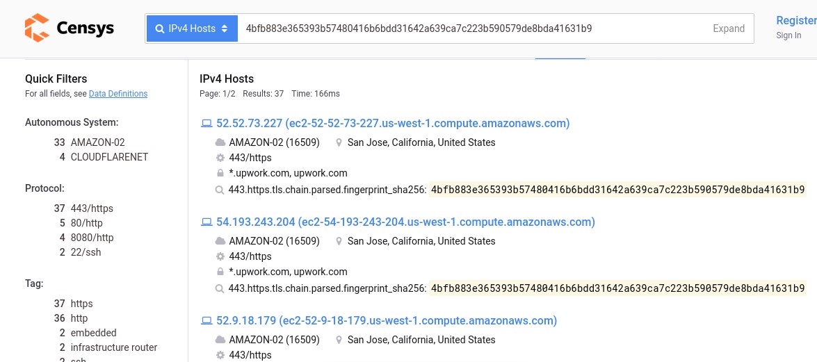Open the Data Definitions link
The height and width of the screenshot is (362, 817).
click(x=118, y=94)
